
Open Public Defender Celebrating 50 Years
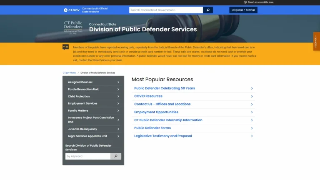point(165,88)
